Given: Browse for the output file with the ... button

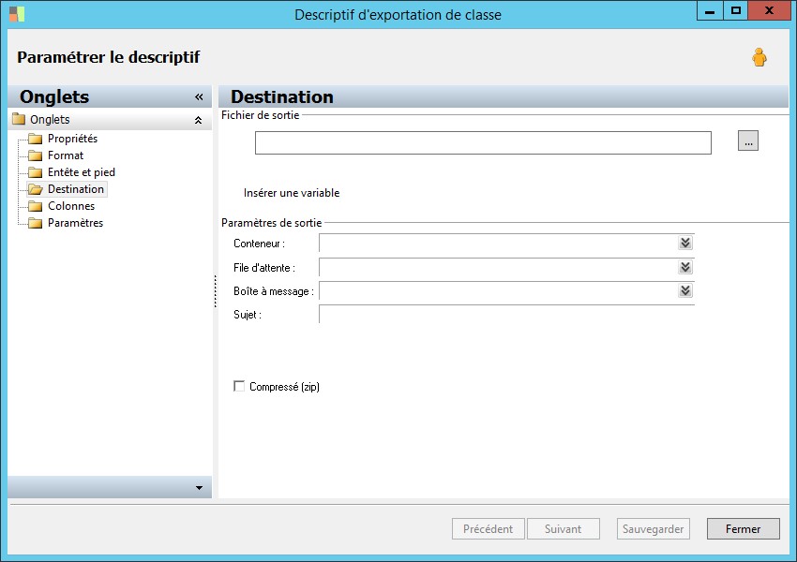Looking at the screenshot, I should click(x=747, y=140).
